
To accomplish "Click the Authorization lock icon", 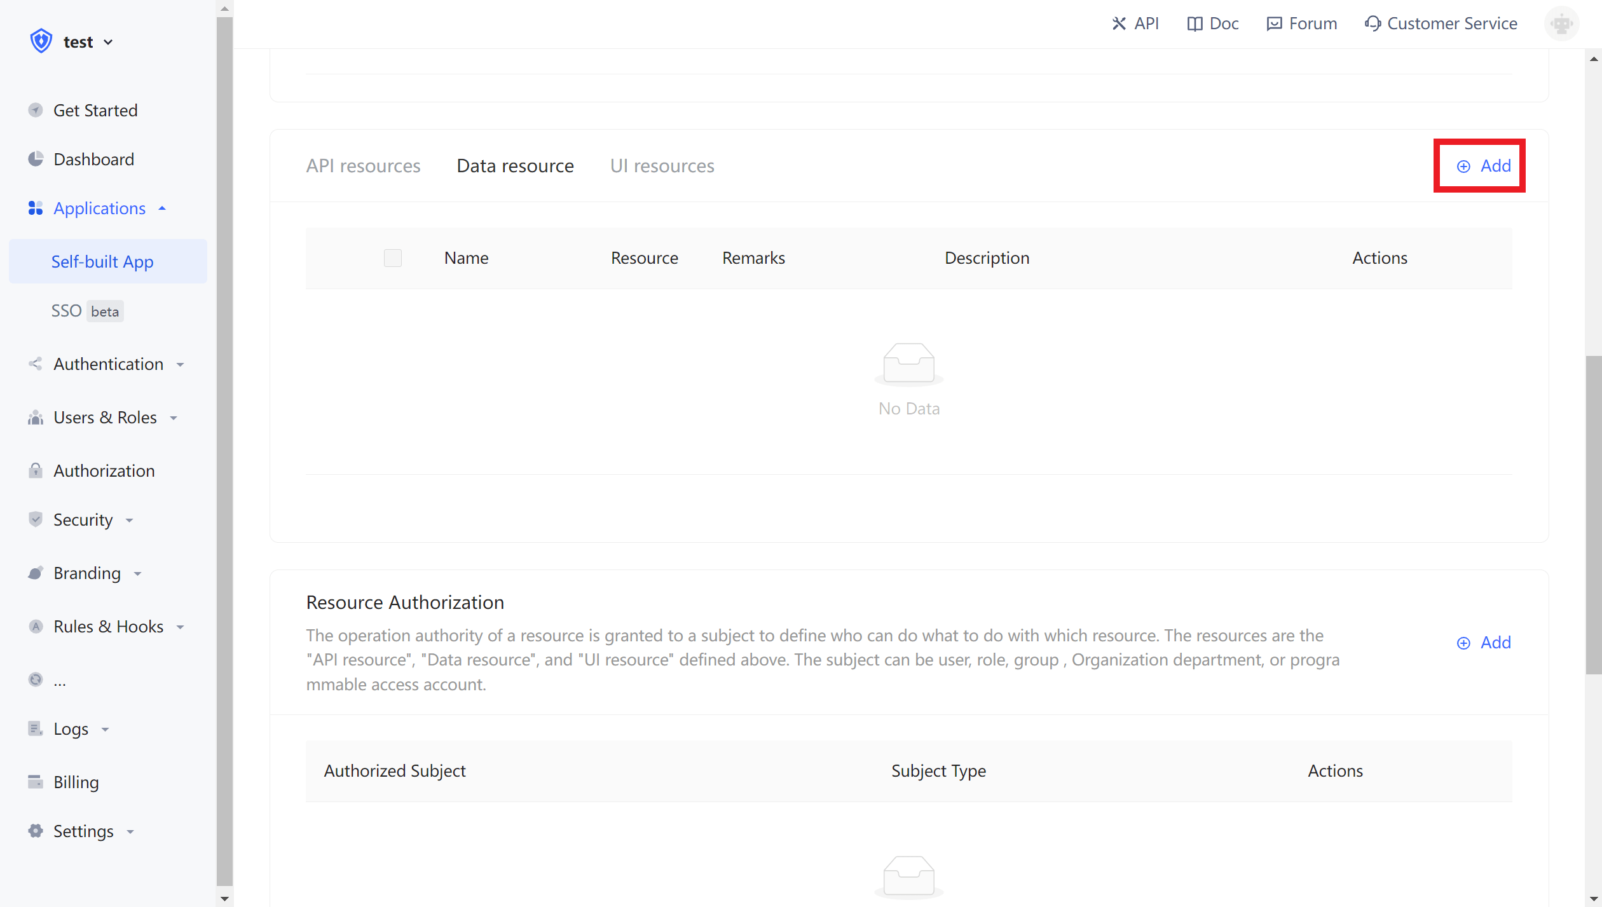I will pyautogui.click(x=36, y=470).
